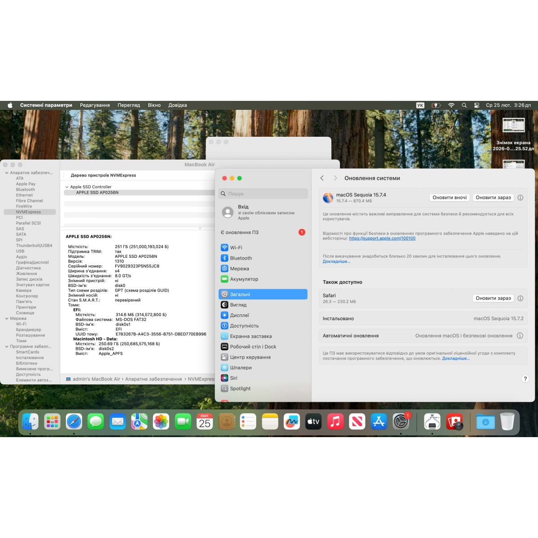This screenshot has width=538, height=538.
Task: Select Інсталювання under software tree
Action: pyautogui.click(x=30, y=358)
